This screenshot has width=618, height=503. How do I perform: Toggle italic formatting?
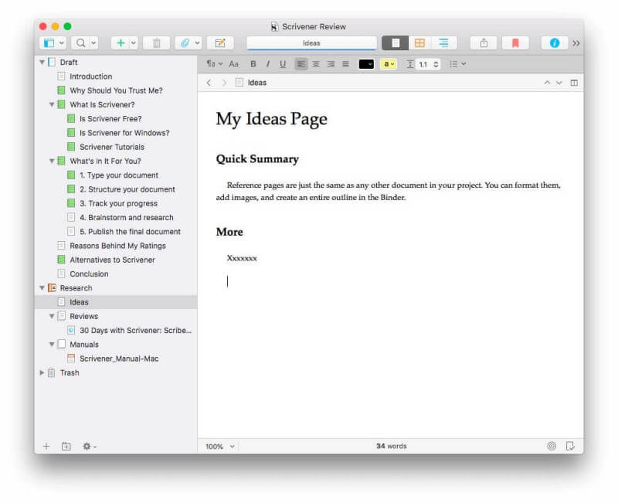coord(267,64)
